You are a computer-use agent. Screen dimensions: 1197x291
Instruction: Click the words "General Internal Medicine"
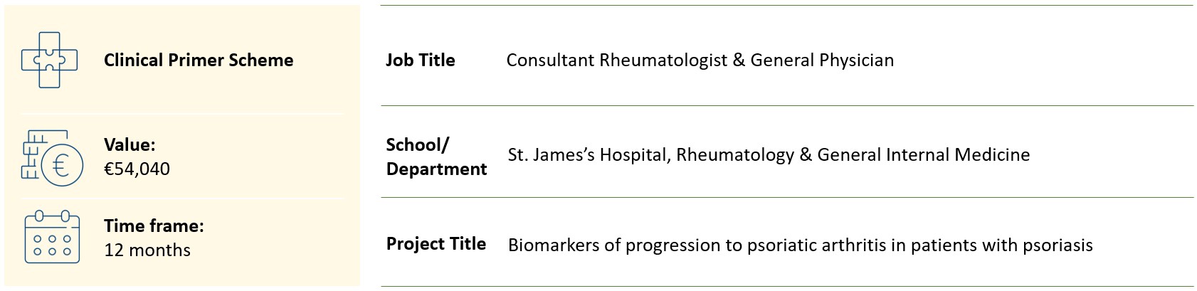click(923, 155)
